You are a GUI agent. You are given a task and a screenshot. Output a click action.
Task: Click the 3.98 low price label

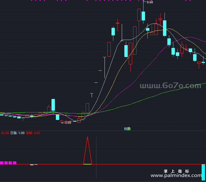68,123
